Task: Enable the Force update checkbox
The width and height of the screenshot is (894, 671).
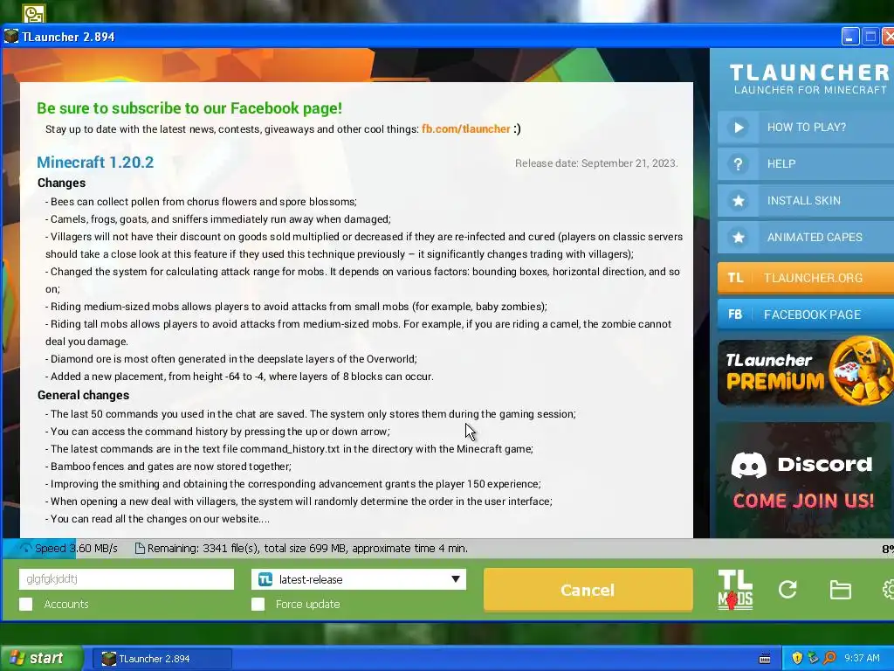Action: tap(258, 605)
